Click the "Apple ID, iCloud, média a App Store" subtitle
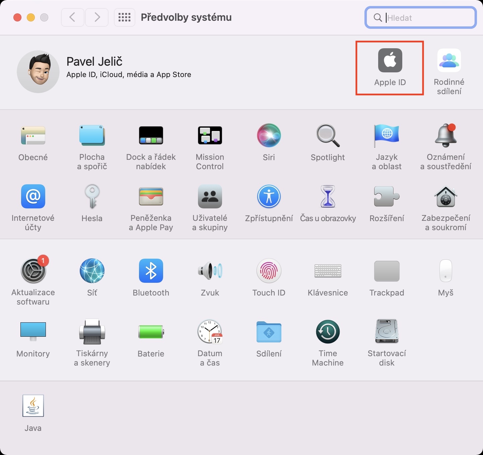This screenshot has height=455, width=483. (x=129, y=75)
